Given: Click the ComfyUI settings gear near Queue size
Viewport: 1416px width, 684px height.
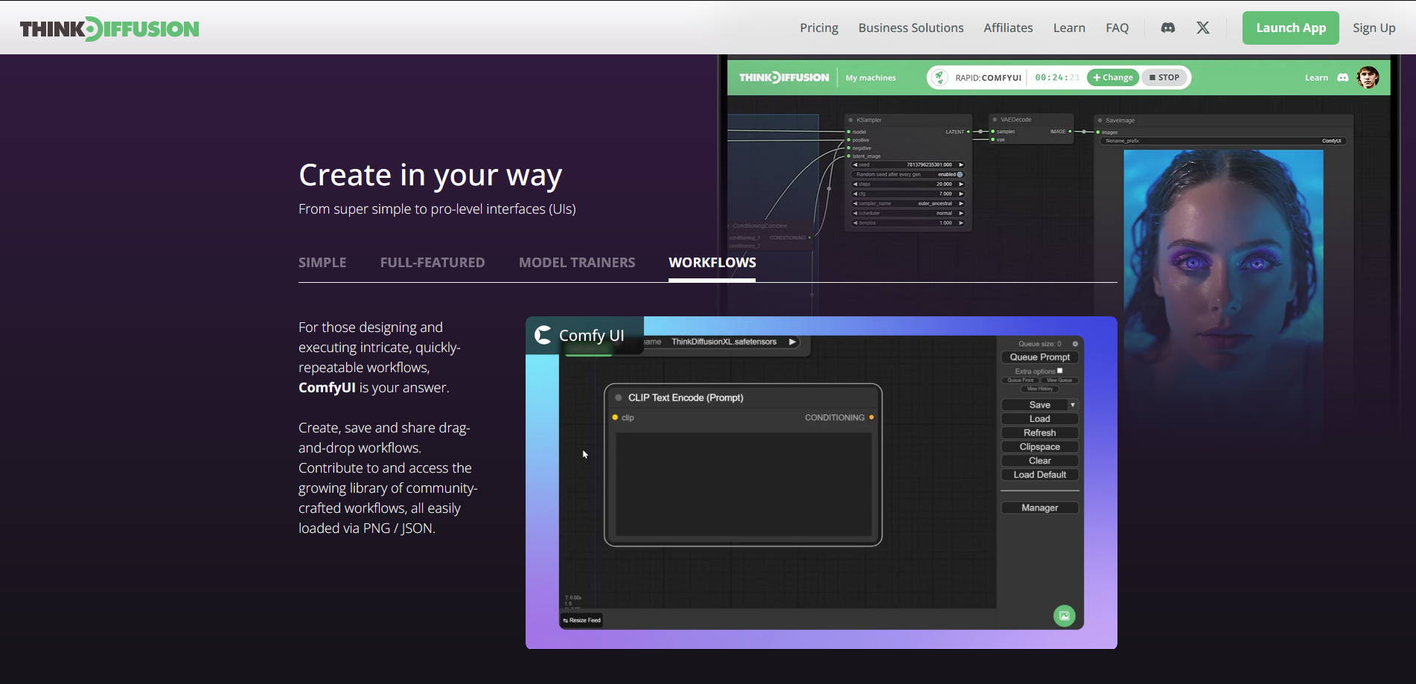Looking at the screenshot, I should (1075, 344).
